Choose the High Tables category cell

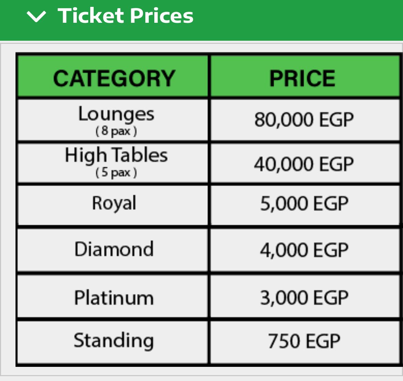click(113, 163)
